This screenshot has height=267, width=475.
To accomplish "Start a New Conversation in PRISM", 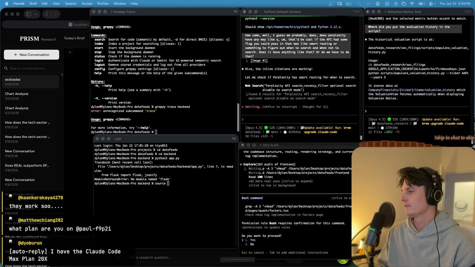I will point(32,55).
